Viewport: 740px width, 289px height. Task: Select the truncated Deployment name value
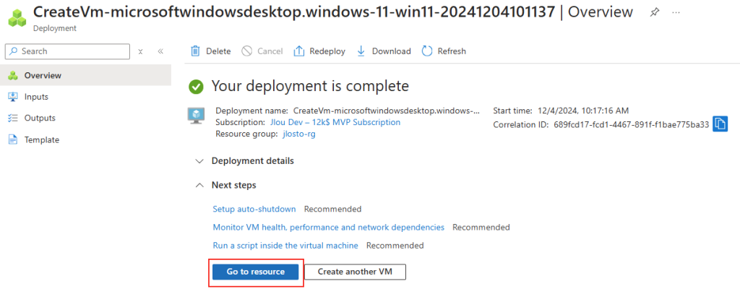(x=387, y=111)
